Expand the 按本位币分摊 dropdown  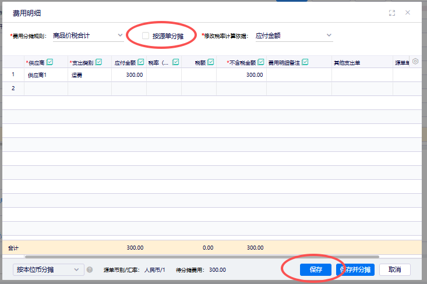pos(48,270)
